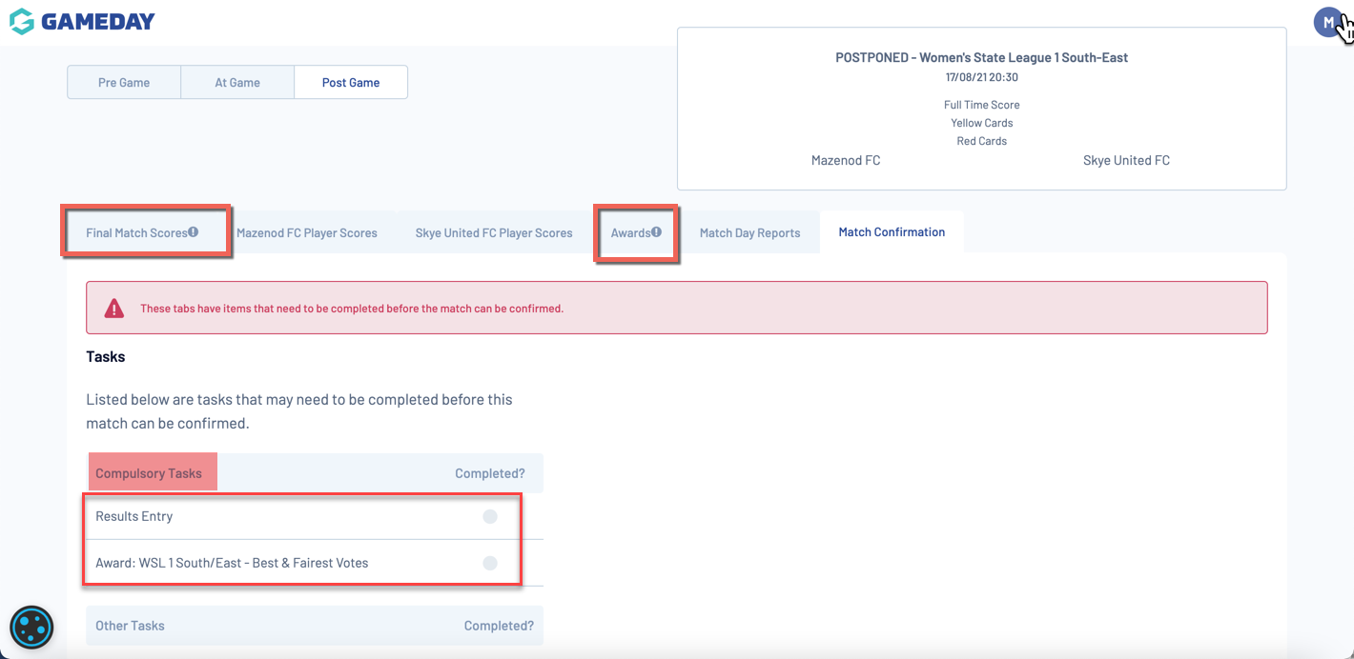1354x659 pixels.
Task: Click the Tasks heading
Action: [x=106, y=357]
